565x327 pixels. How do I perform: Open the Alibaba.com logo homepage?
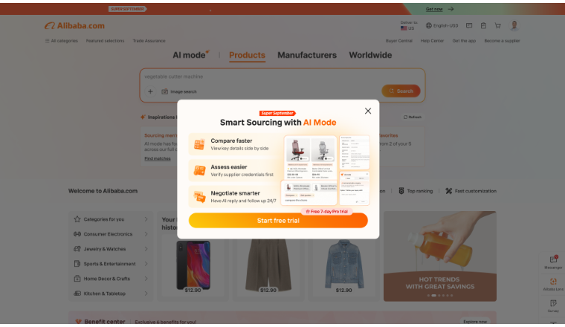tap(74, 25)
